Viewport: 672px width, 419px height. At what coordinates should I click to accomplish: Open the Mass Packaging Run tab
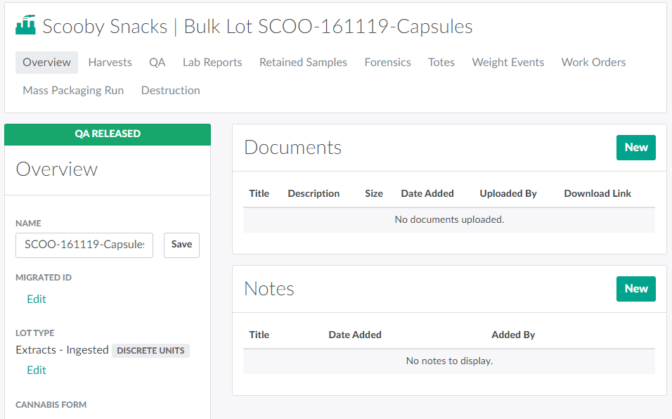coord(73,91)
